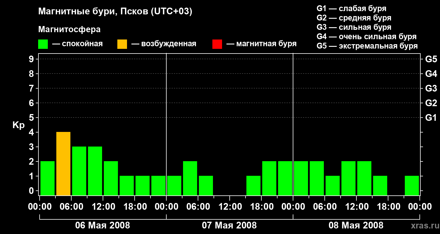Click the orange Kp 4 bar on 06 Мая
Image resolution: width=440 pixels, height=234 pixels.
(63, 164)
